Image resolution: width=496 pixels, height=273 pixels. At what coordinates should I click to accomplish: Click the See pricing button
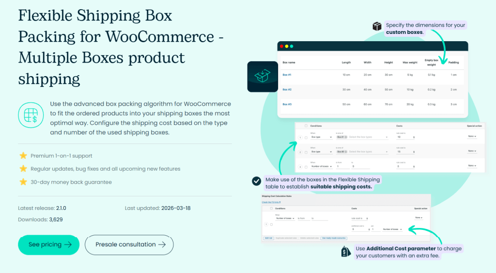coord(49,244)
